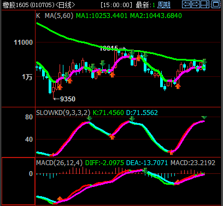
Task: Open SLOWKD(9,3,3,2) indicator parameters
Action: pyautogui.click(x=63, y=113)
